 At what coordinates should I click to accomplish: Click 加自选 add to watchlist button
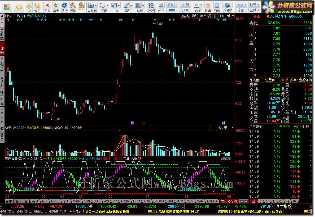185,16
